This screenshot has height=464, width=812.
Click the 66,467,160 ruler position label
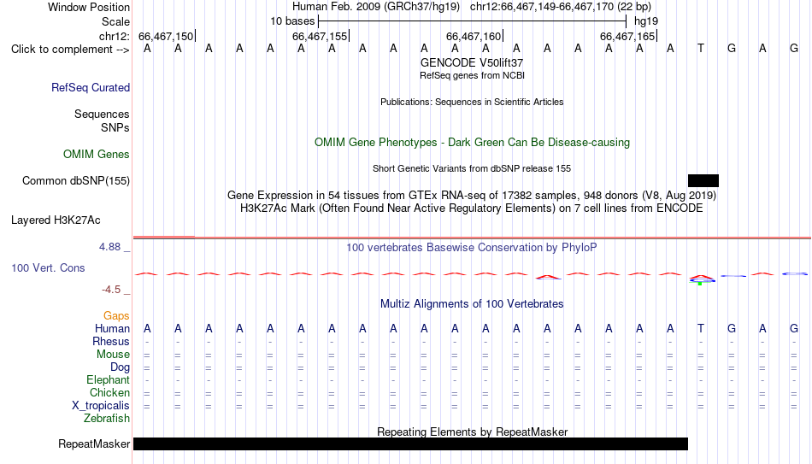click(474, 36)
